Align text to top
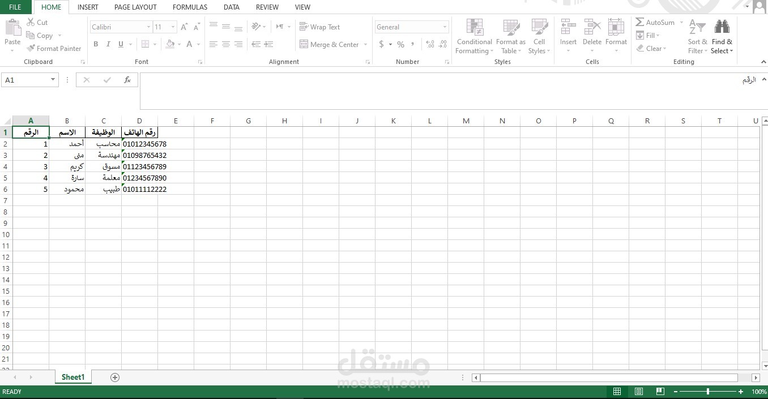 [214, 26]
